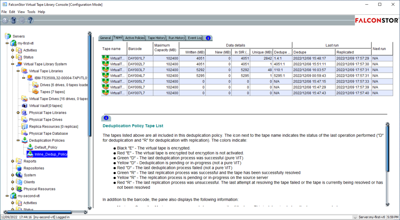400x220 pixels.
Task: Click the trash can toolbar icon
Action: pyautogui.click(x=14, y=20)
